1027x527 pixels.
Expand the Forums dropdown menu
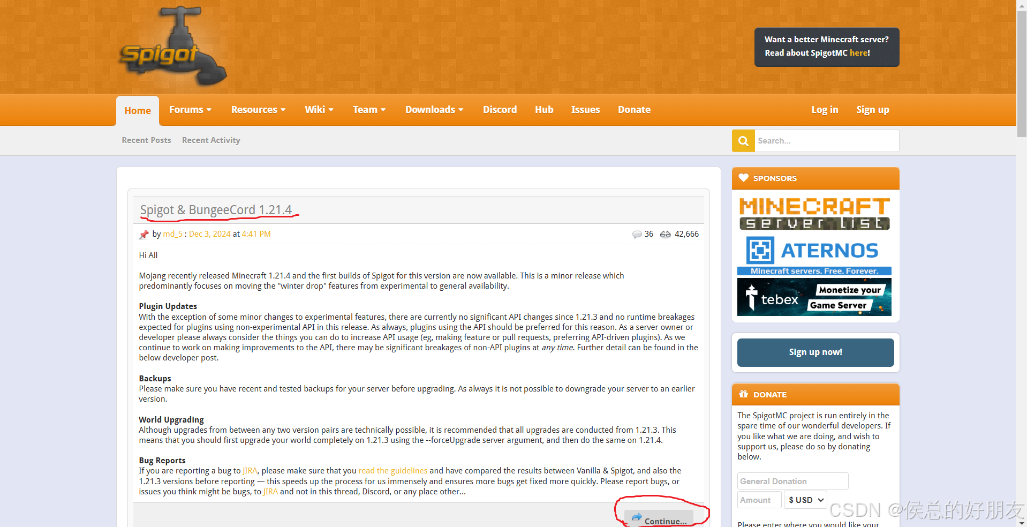pyautogui.click(x=191, y=110)
